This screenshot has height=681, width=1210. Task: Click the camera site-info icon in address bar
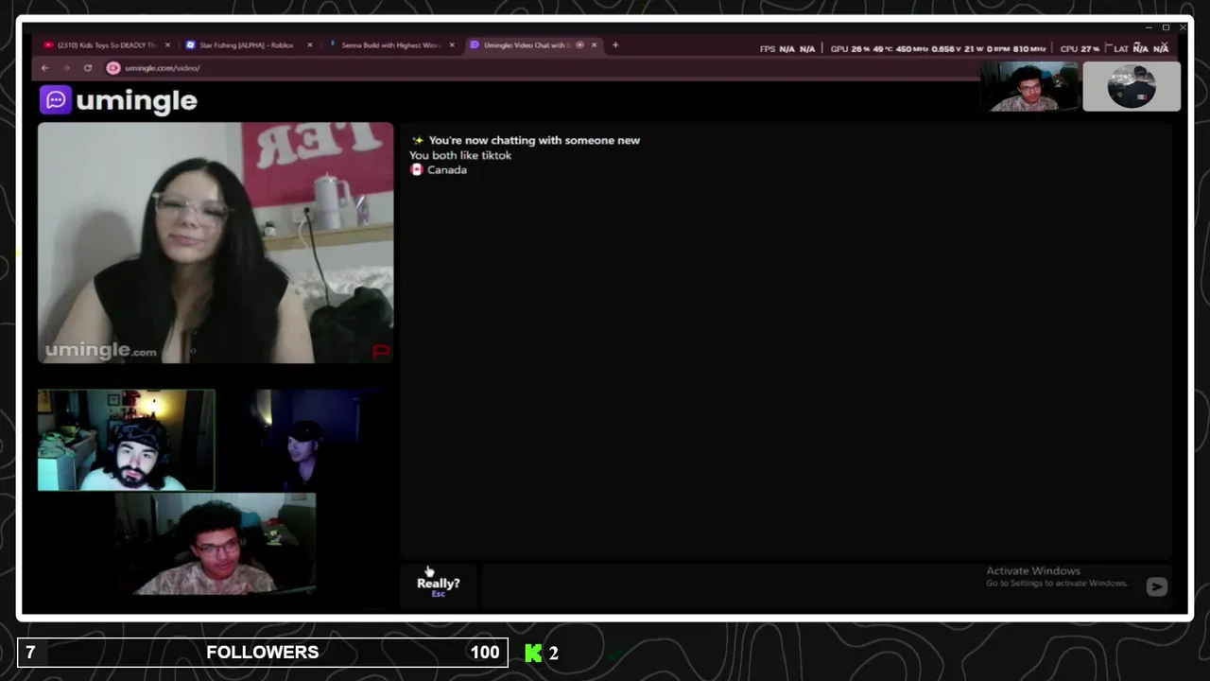tap(113, 68)
